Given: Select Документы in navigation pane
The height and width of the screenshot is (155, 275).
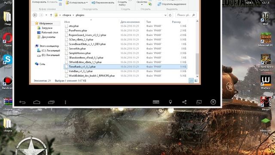Looking at the screenshot, I should pos(46,37).
